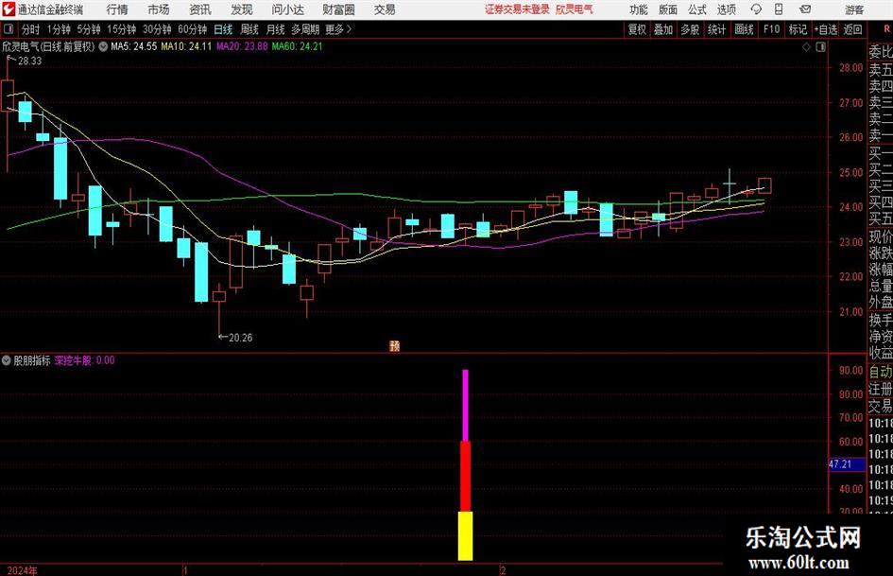Open the 资讯 menu
893x576 pixels.
pos(200,9)
